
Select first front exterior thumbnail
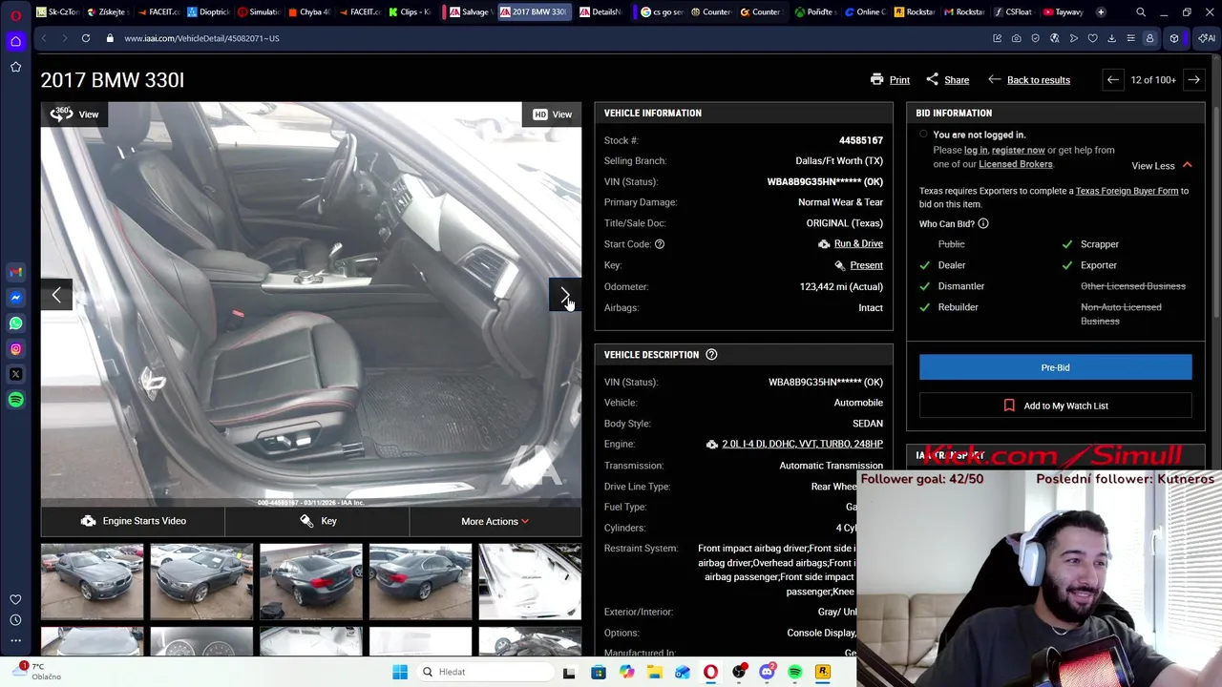(92, 581)
